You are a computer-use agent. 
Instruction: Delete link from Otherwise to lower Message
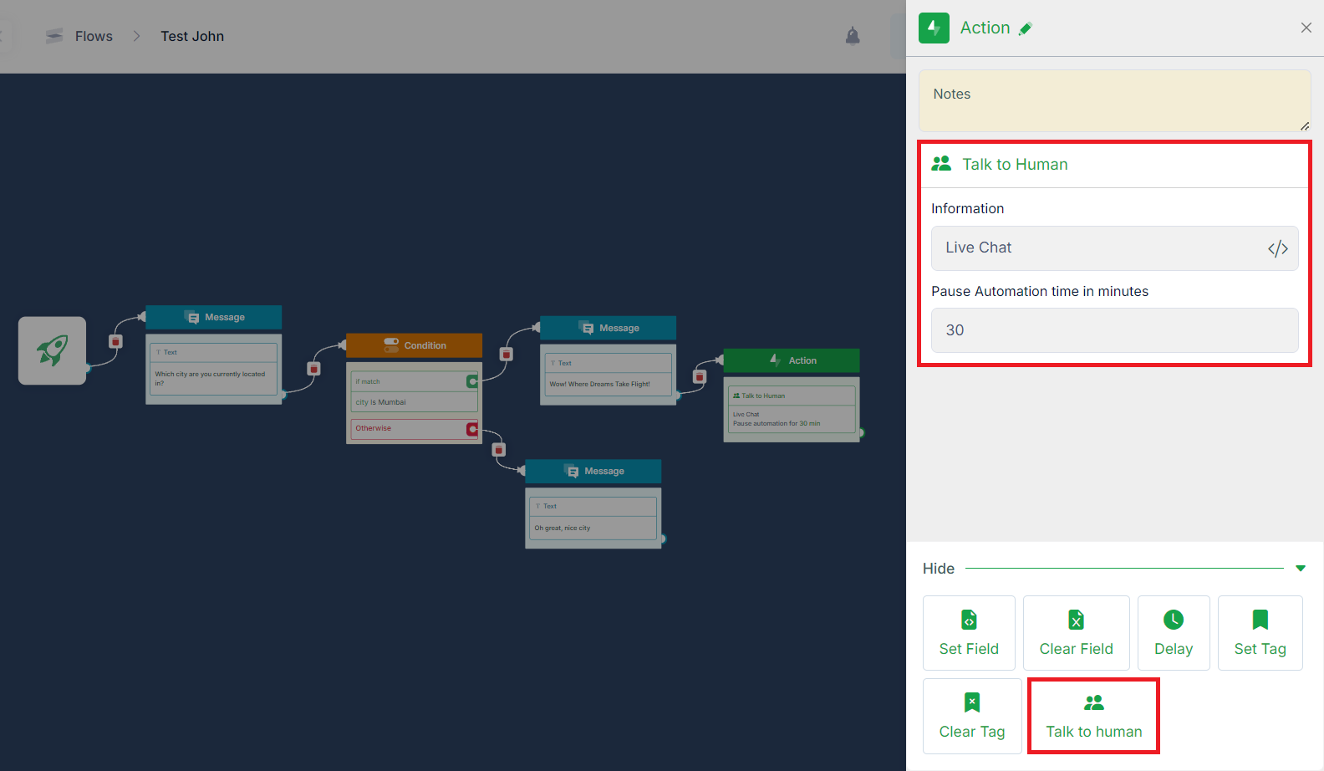tap(499, 450)
